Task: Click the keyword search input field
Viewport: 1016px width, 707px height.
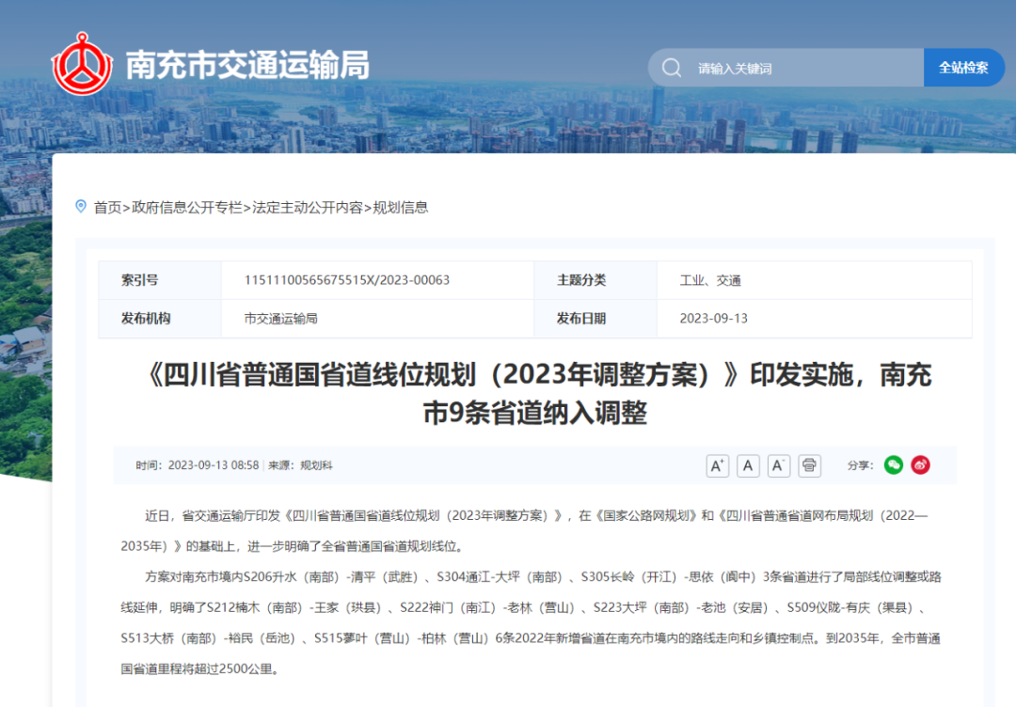Action: click(786, 68)
